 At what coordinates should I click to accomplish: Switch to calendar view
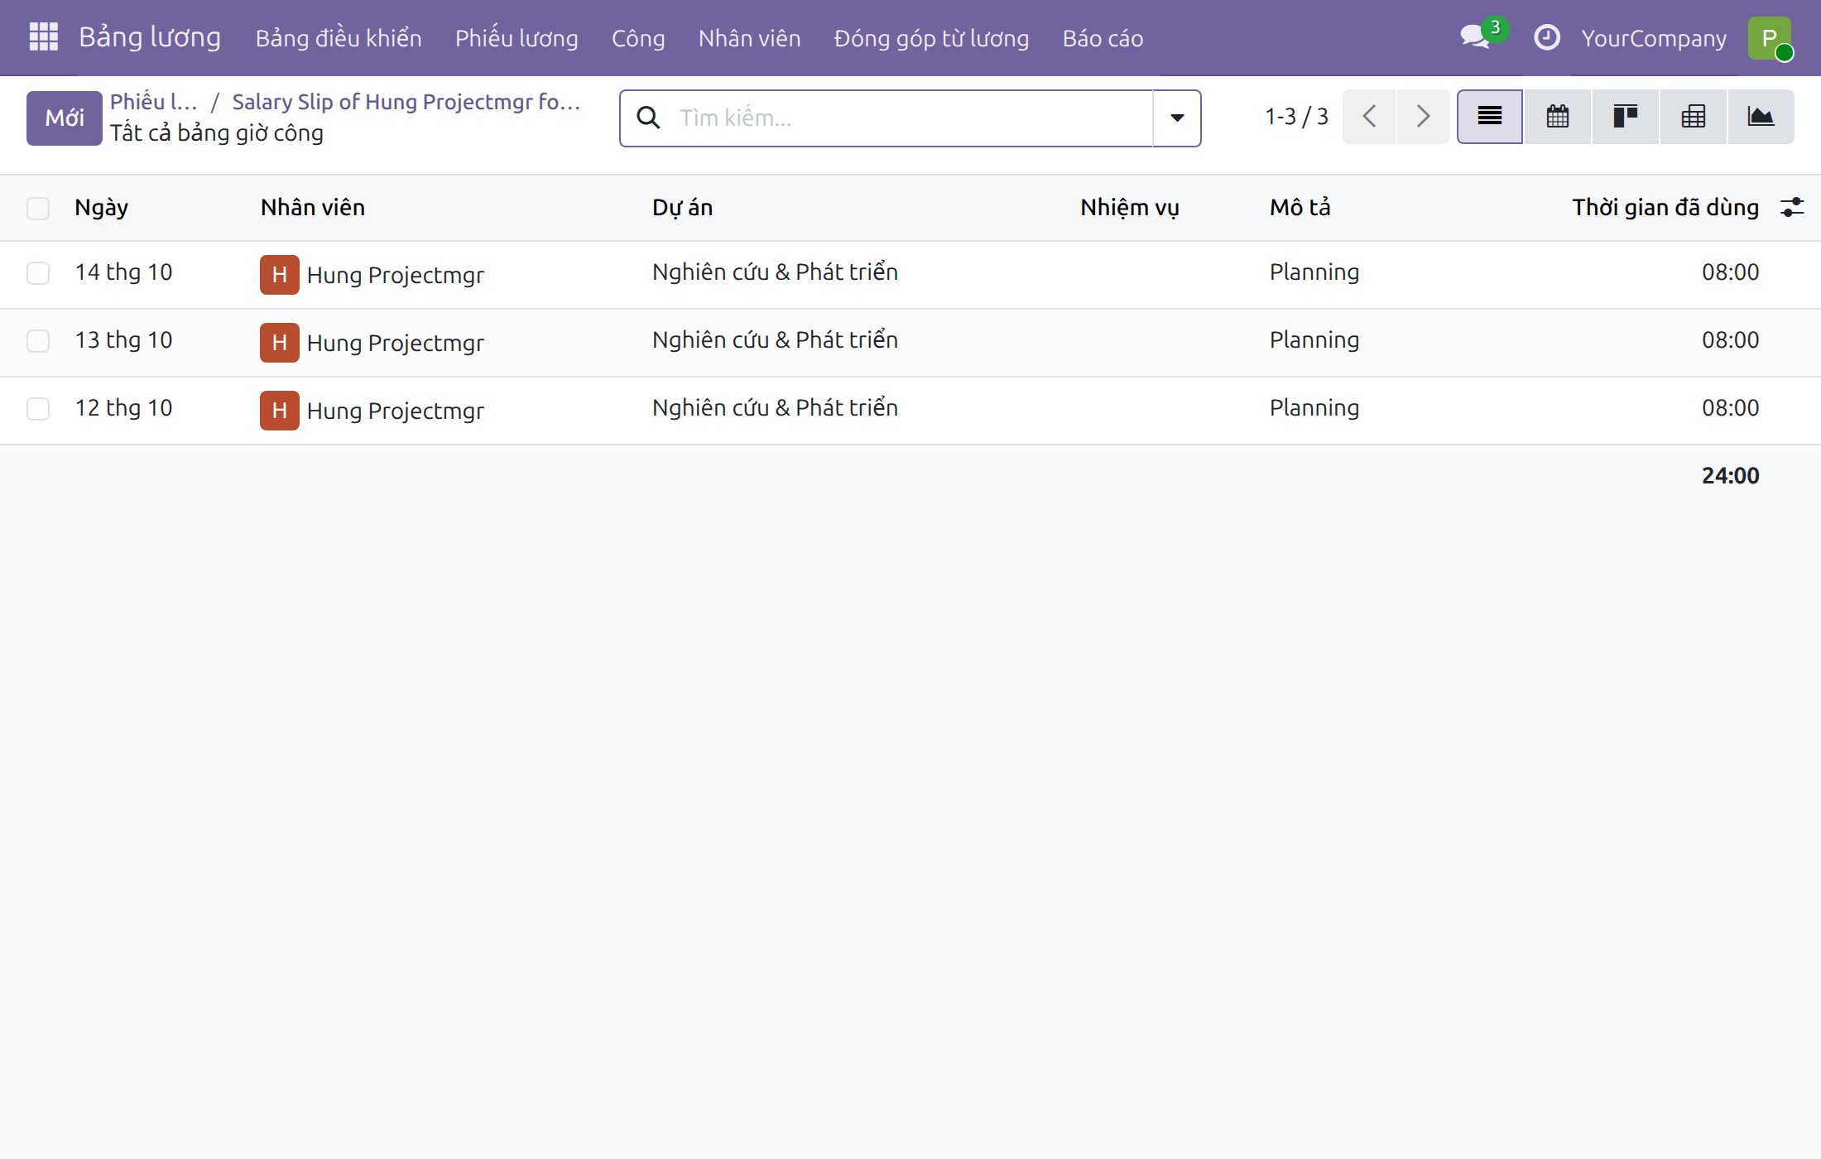point(1557,117)
